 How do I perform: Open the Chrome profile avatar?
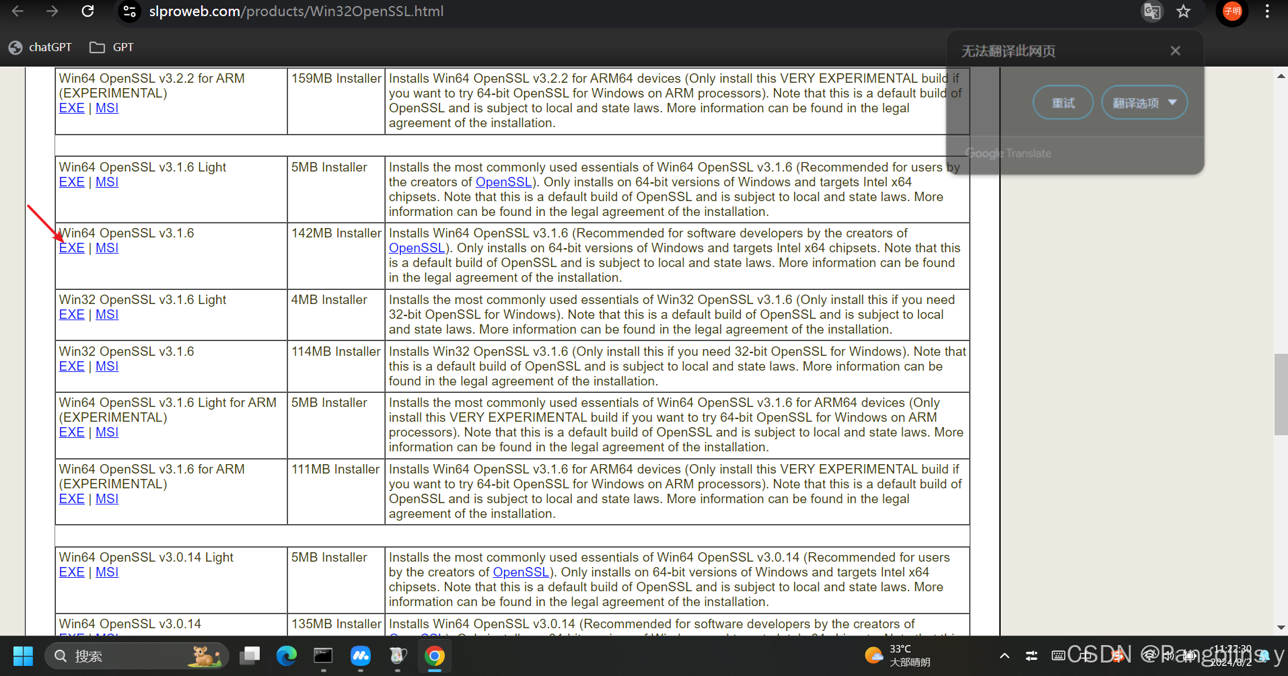point(1232,11)
